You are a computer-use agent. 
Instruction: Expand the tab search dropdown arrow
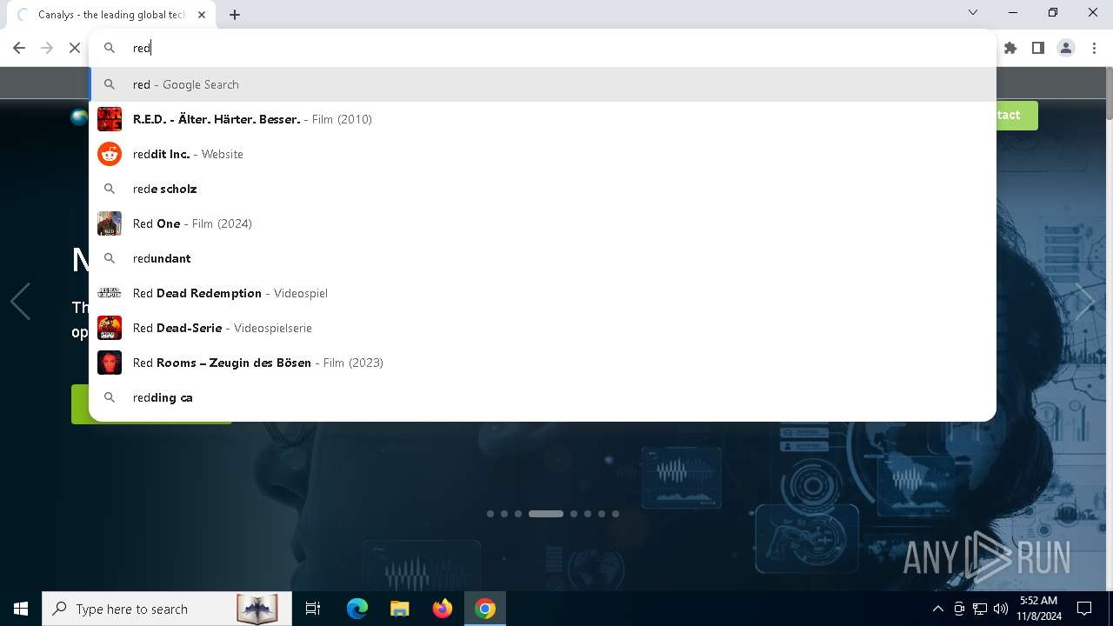coord(973,12)
